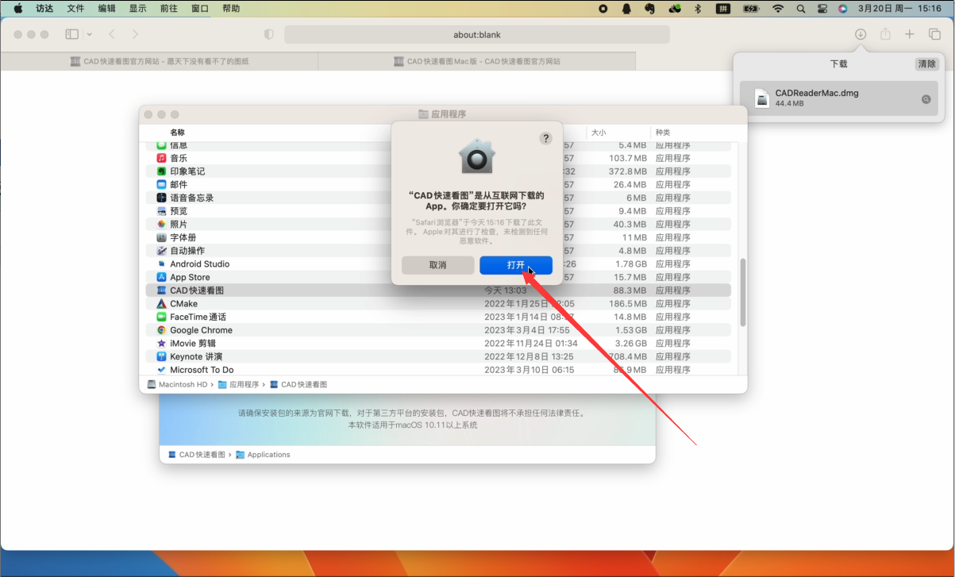The height and width of the screenshot is (577, 955).
Task: Open Spotlight search in menu bar
Action: [x=800, y=9]
